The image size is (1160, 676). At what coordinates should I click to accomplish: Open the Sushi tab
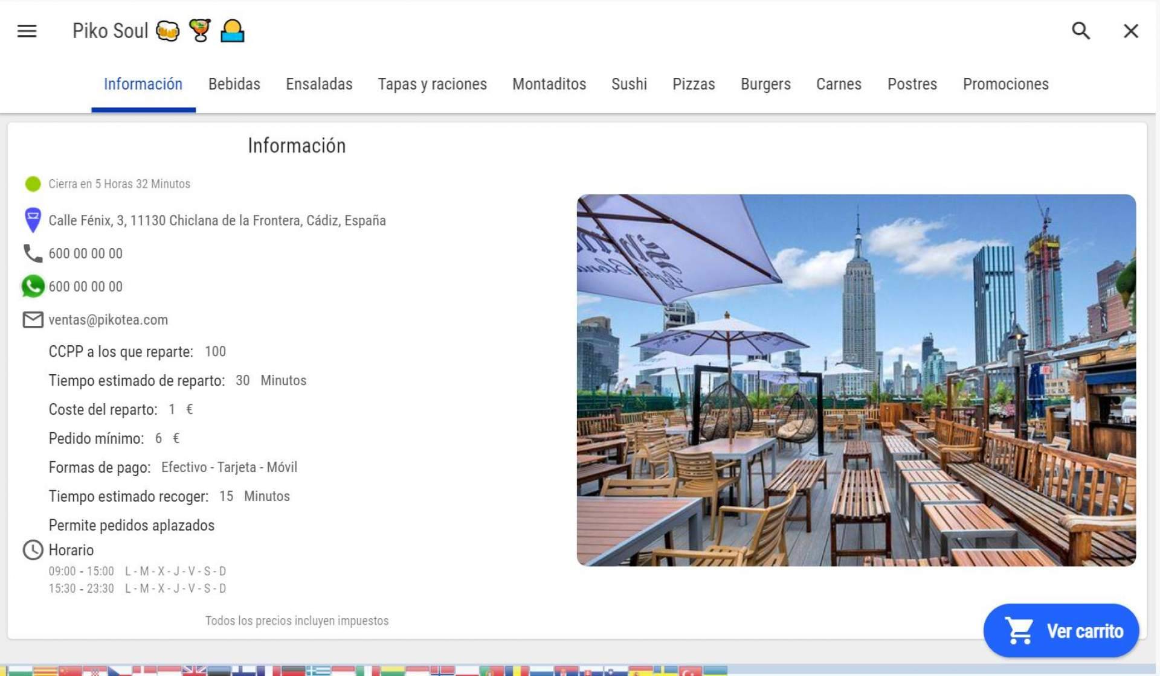click(628, 84)
